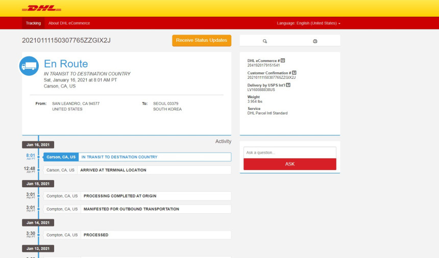Select tracking number 2021011150307765ZZGIX2J heading
The image size is (439, 258).
pyautogui.click(x=66, y=41)
